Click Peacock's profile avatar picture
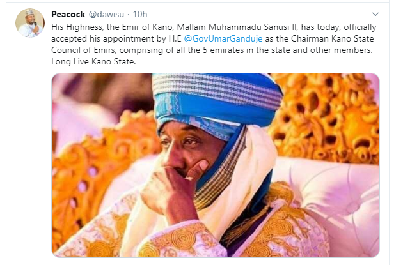 30,23
